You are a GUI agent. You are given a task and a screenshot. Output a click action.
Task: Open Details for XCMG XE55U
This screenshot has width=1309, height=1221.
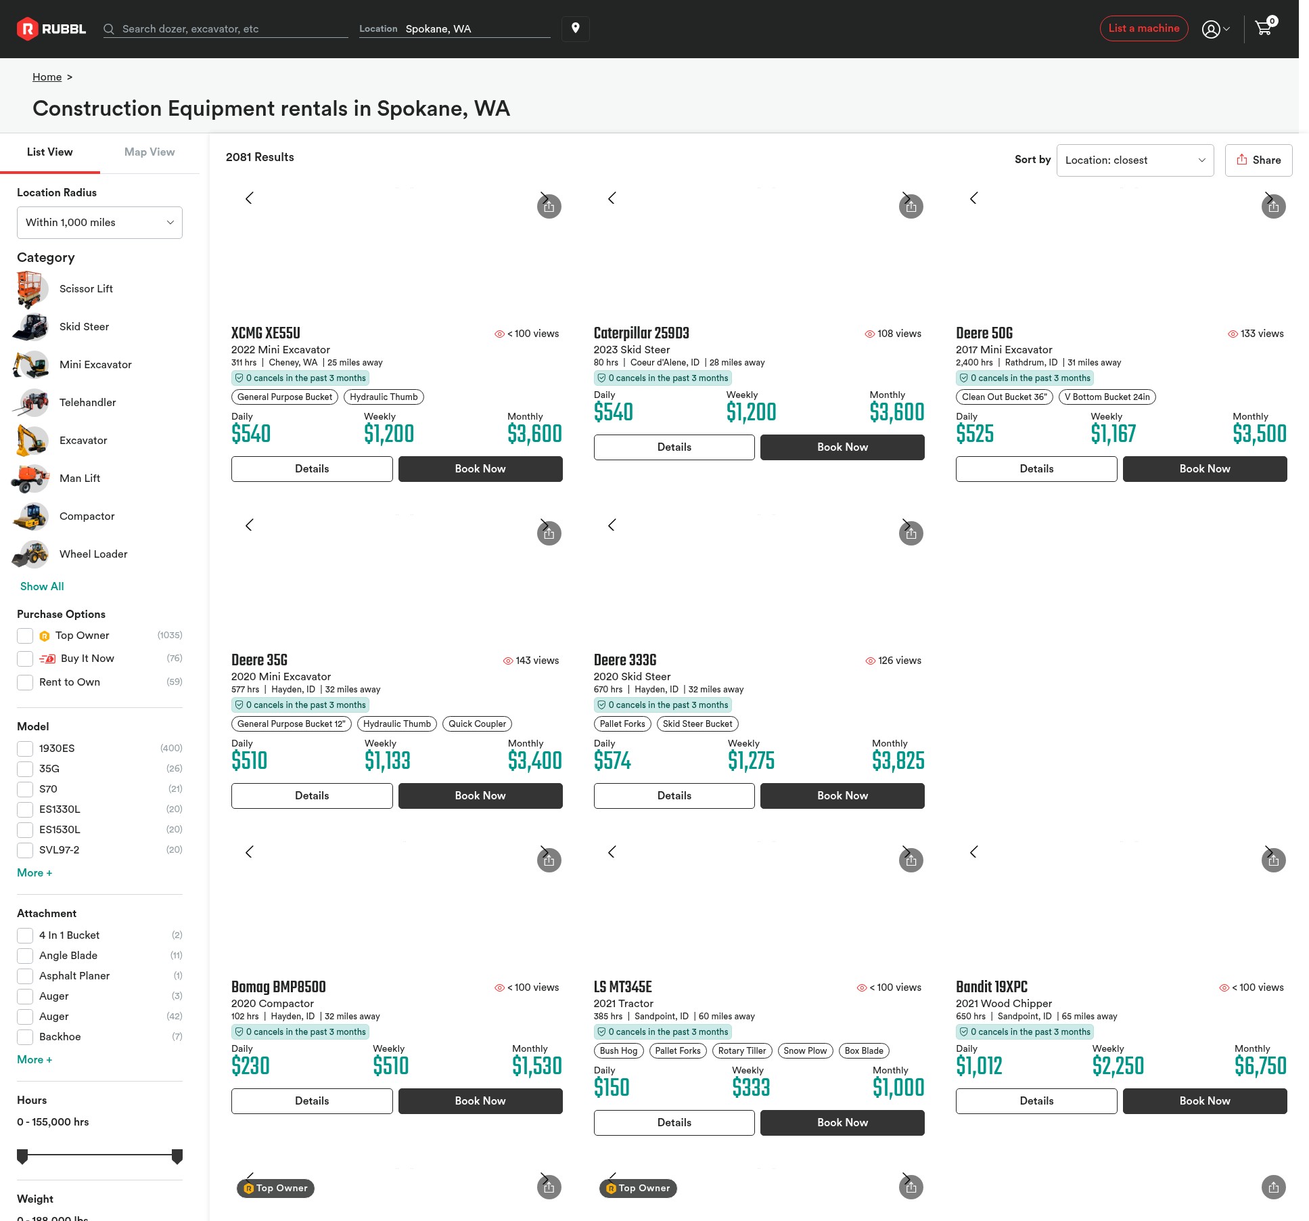point(312,469)
